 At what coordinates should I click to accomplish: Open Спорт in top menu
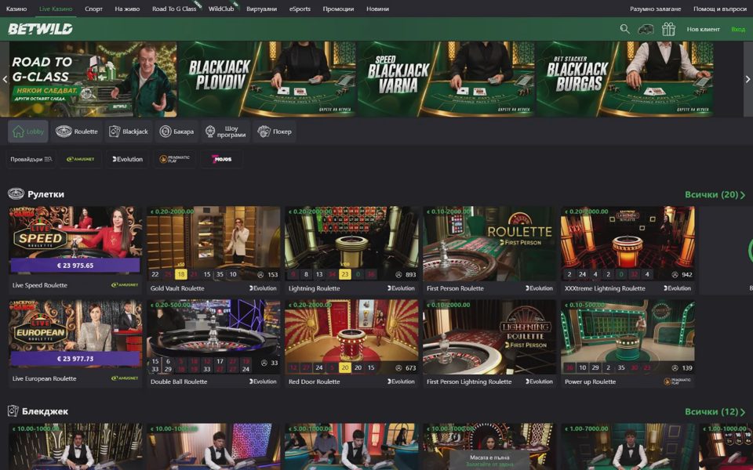(x=93, y=9)
